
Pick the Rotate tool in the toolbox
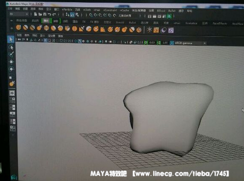[x=11, y=69]
